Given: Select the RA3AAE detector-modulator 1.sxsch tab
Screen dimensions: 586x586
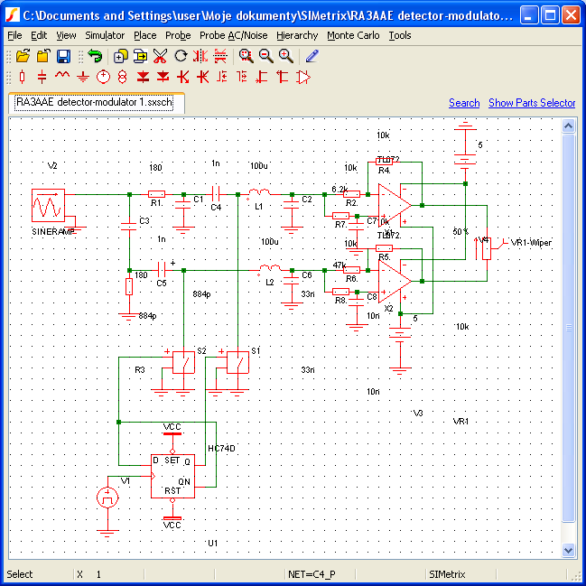Looking at the screenshot, I should [x=95, y=103].
